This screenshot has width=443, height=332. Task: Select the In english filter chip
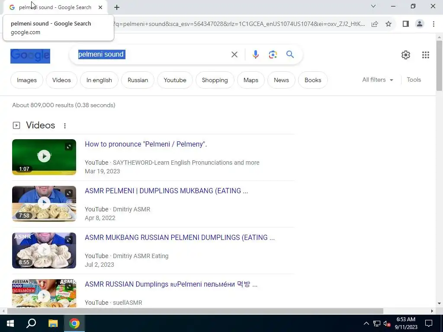click(99, 80)
